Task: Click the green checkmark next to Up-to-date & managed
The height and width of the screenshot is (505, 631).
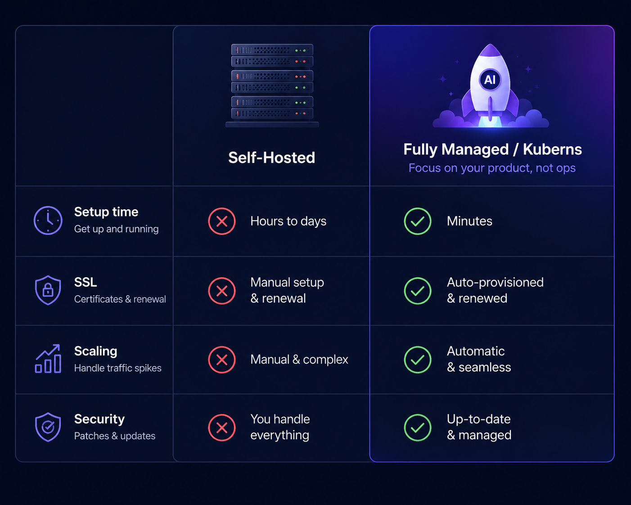Action: (x=418, y=428)
